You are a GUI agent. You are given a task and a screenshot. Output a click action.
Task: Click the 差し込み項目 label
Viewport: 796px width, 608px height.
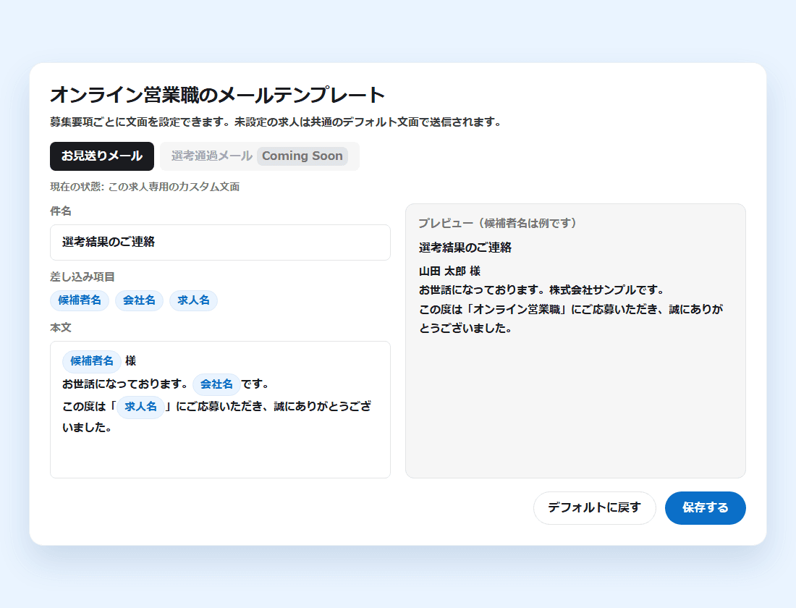click(82, 276)
